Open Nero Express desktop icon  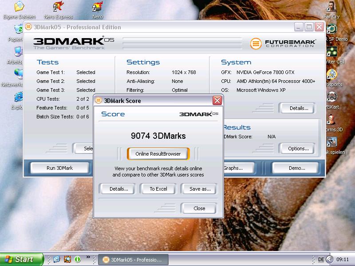(58, 10)
